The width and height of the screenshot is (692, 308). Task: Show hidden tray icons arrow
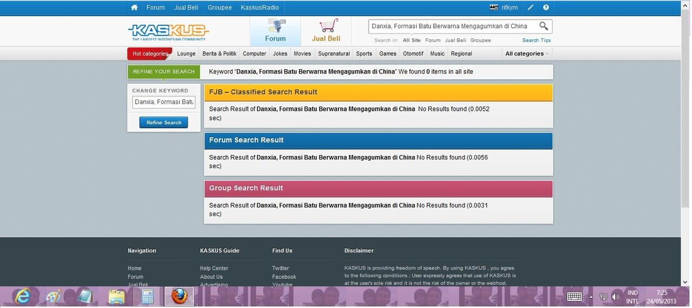[x=591, y=297]
